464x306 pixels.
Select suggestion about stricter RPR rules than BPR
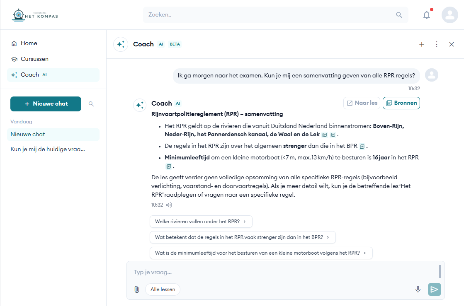coord(242,237)
